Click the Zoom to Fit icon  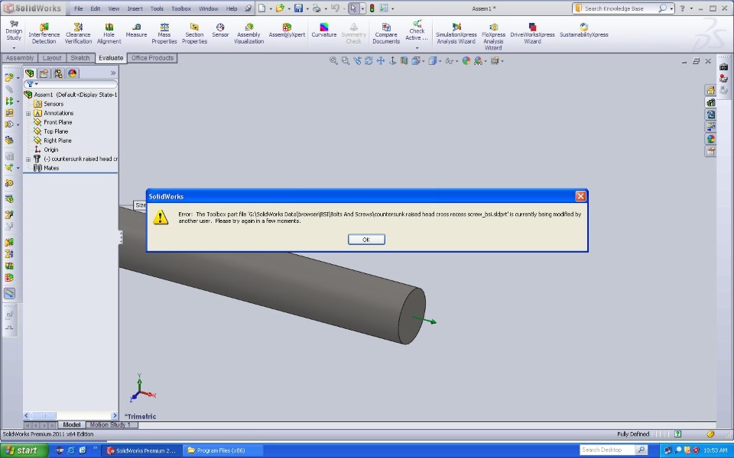[x=333, y=61]
